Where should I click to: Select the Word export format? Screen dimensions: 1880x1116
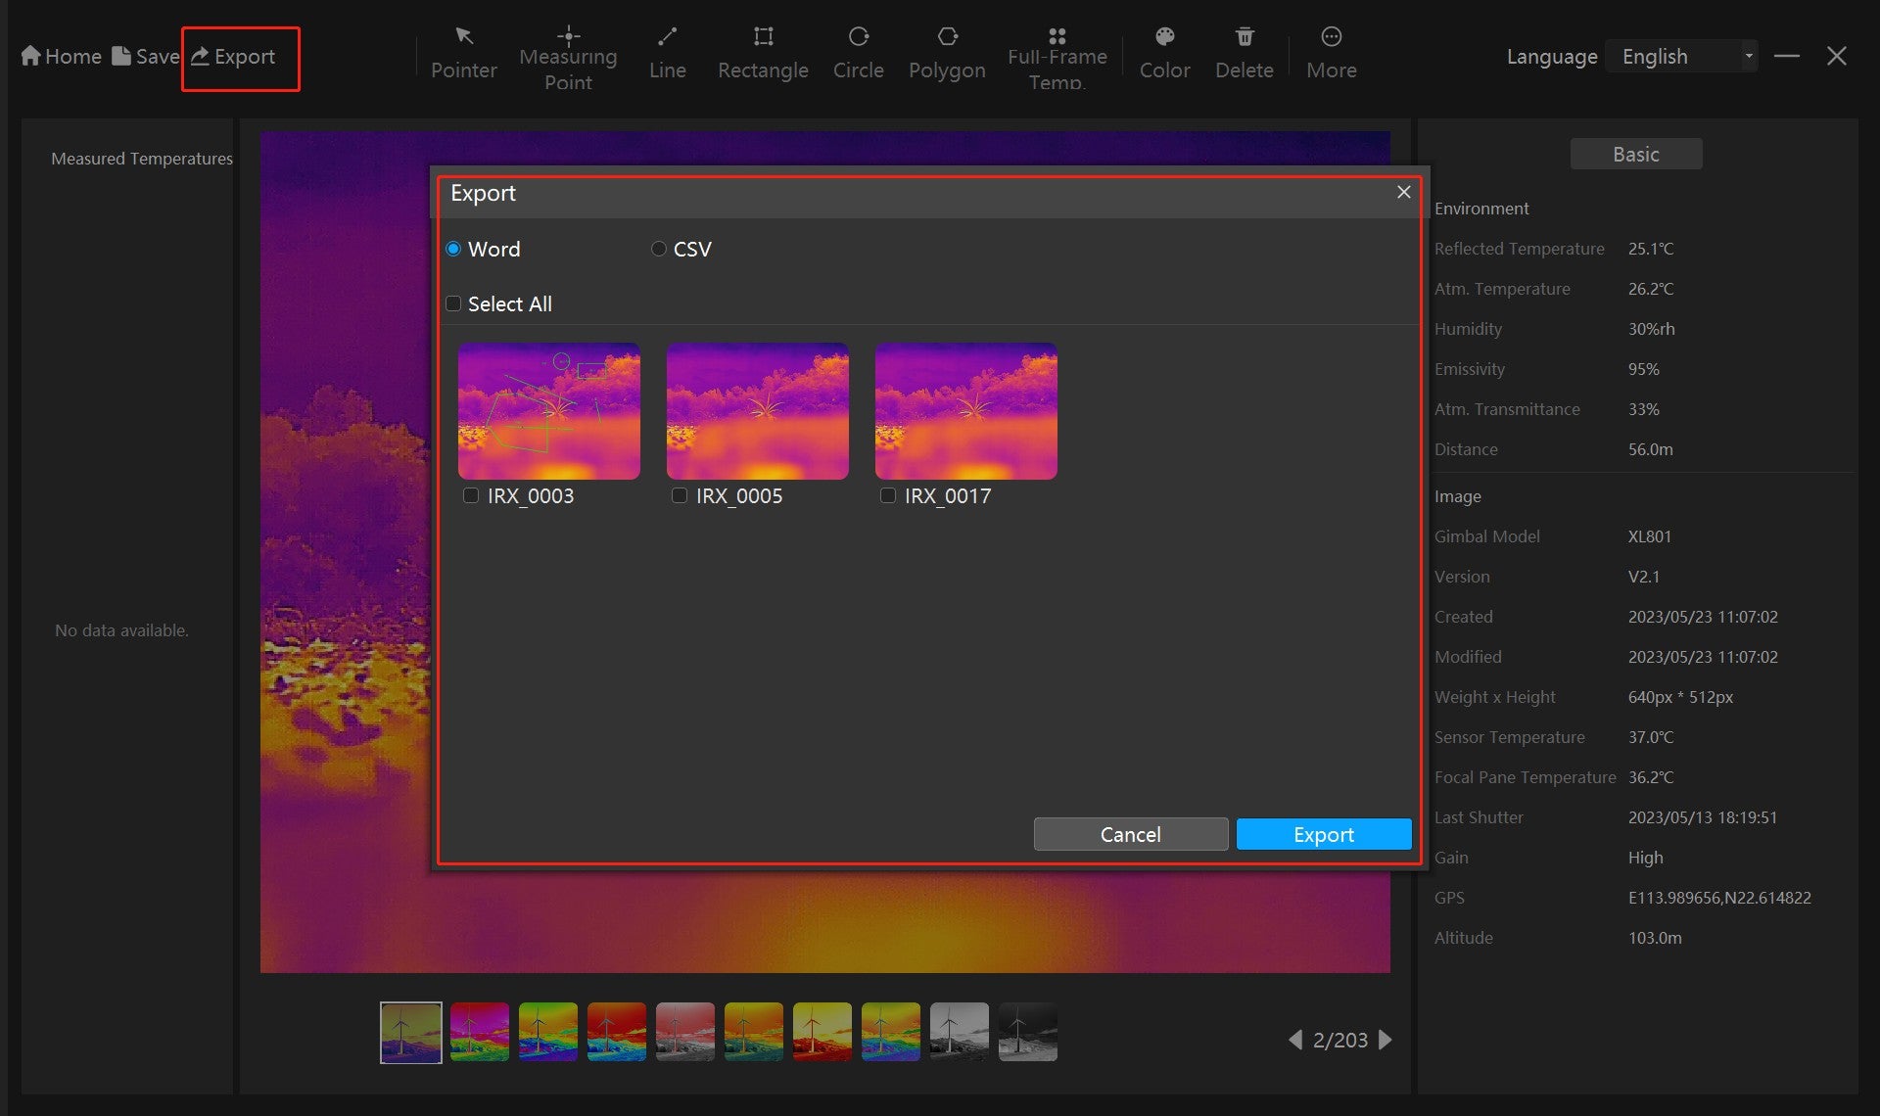pos(453,249)
